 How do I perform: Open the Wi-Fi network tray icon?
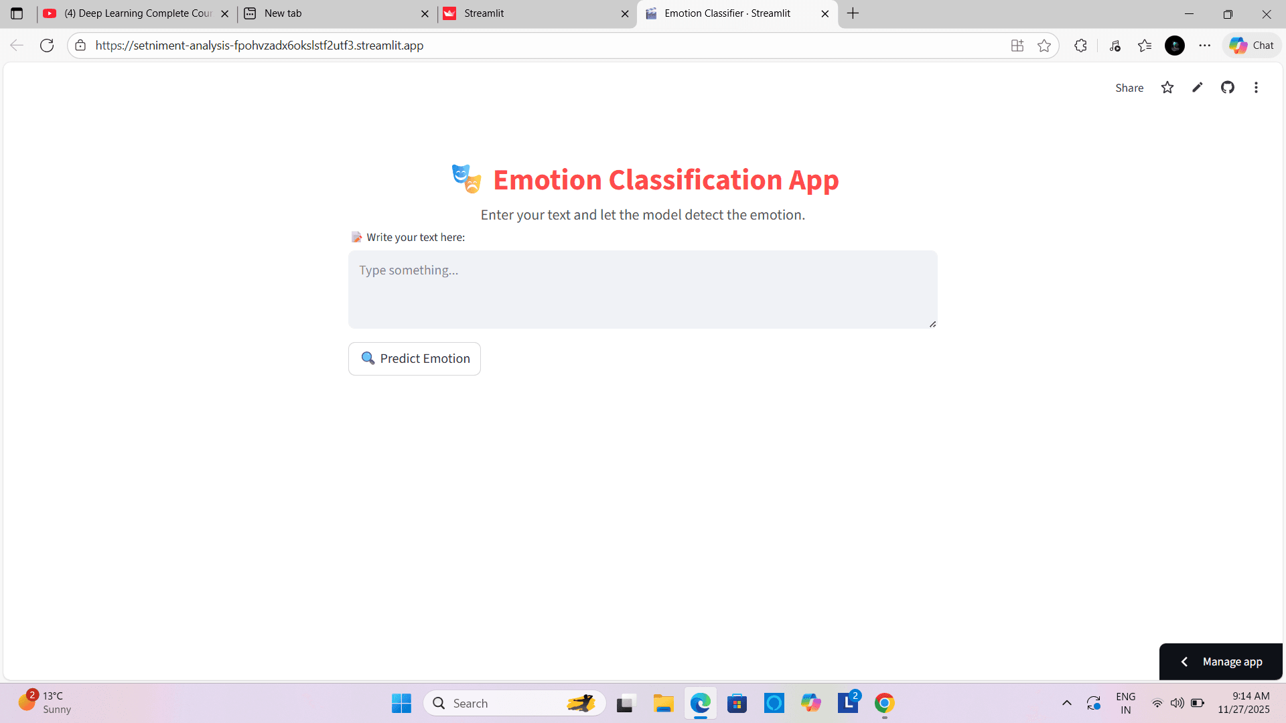click(1157, 703)
